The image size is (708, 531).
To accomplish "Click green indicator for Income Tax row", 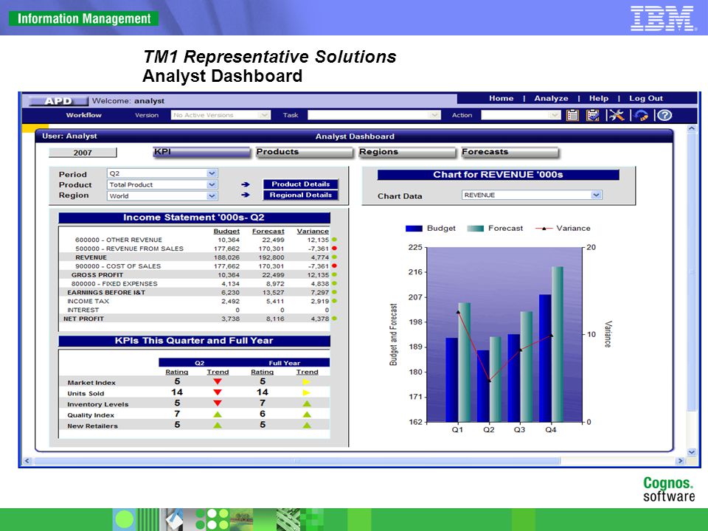I will pos(334,301).
